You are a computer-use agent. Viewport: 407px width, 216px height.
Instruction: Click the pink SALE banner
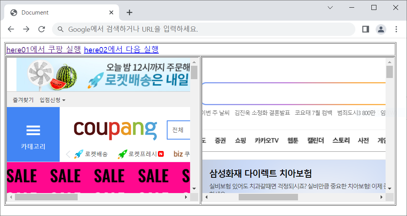pos(98,177)
